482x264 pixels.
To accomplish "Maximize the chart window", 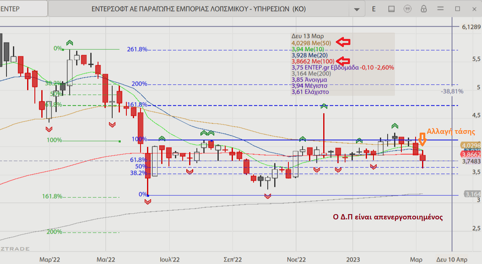I will pyautogui.click(x=457, y=9).
